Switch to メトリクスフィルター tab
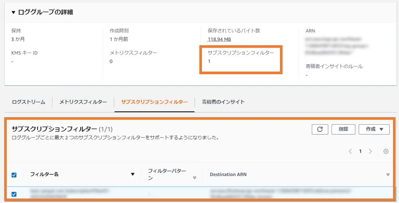The height and width of the screenshot is (203, 399). (83, 102)
